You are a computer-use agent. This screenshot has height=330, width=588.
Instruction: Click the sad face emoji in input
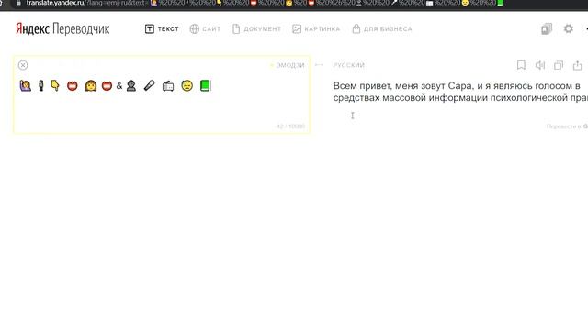point(187,85)
